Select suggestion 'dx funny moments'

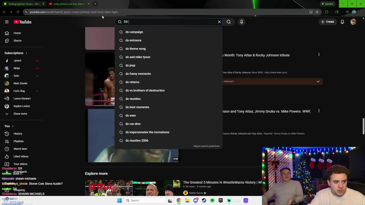click(168, 74)
